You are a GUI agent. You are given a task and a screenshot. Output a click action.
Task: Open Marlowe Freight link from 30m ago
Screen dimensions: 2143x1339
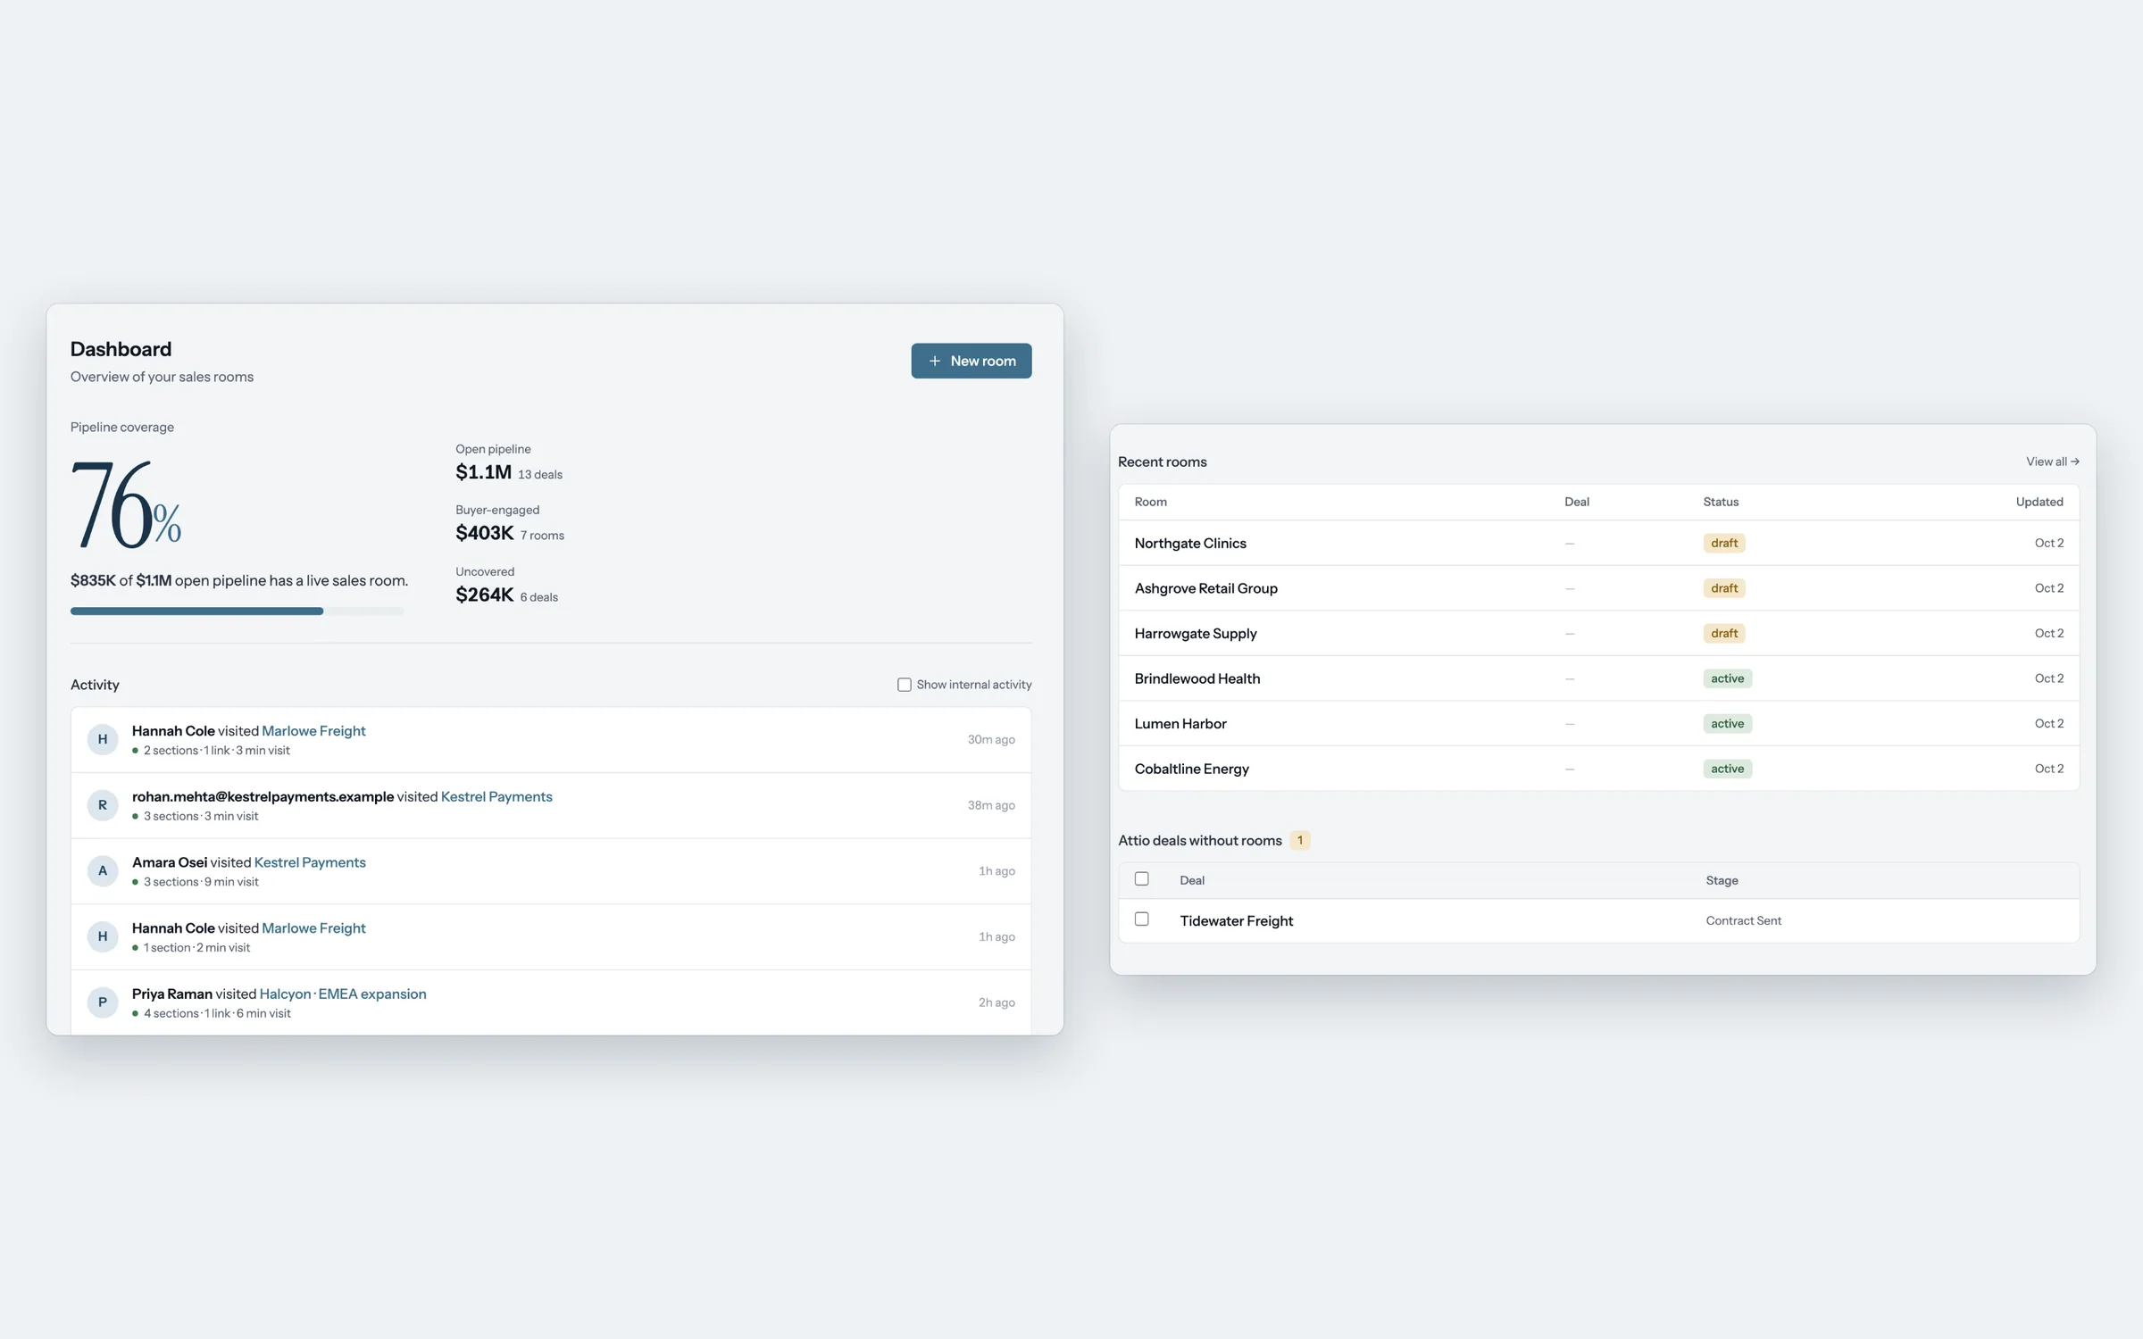tap(313, 731)
